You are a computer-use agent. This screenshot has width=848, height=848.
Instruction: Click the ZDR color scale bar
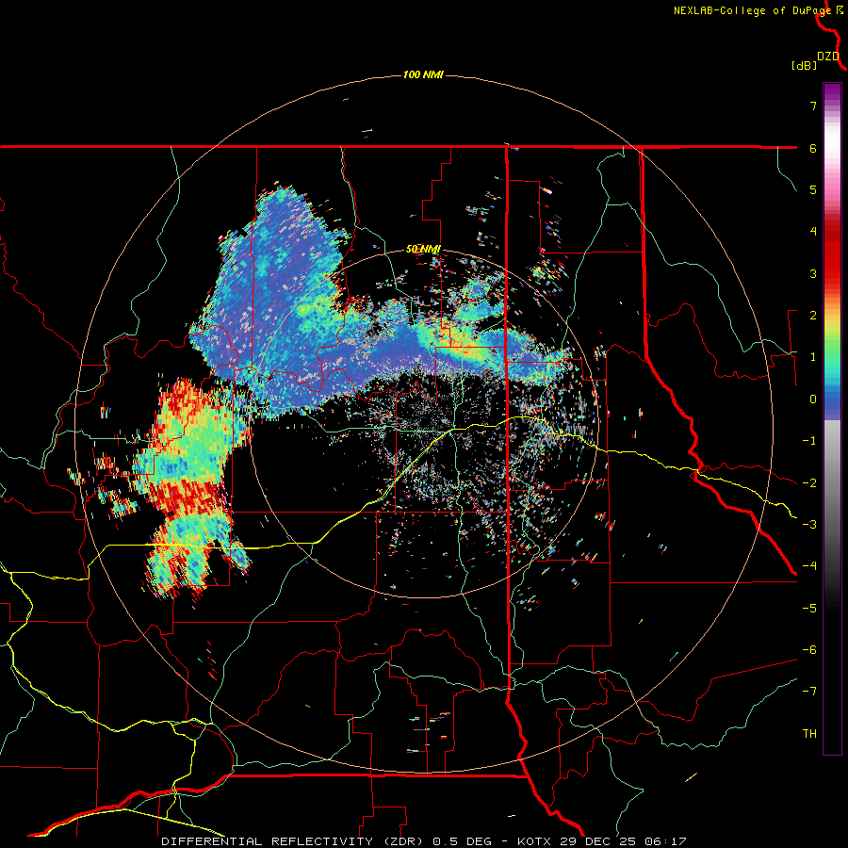[x=832, y=418]
